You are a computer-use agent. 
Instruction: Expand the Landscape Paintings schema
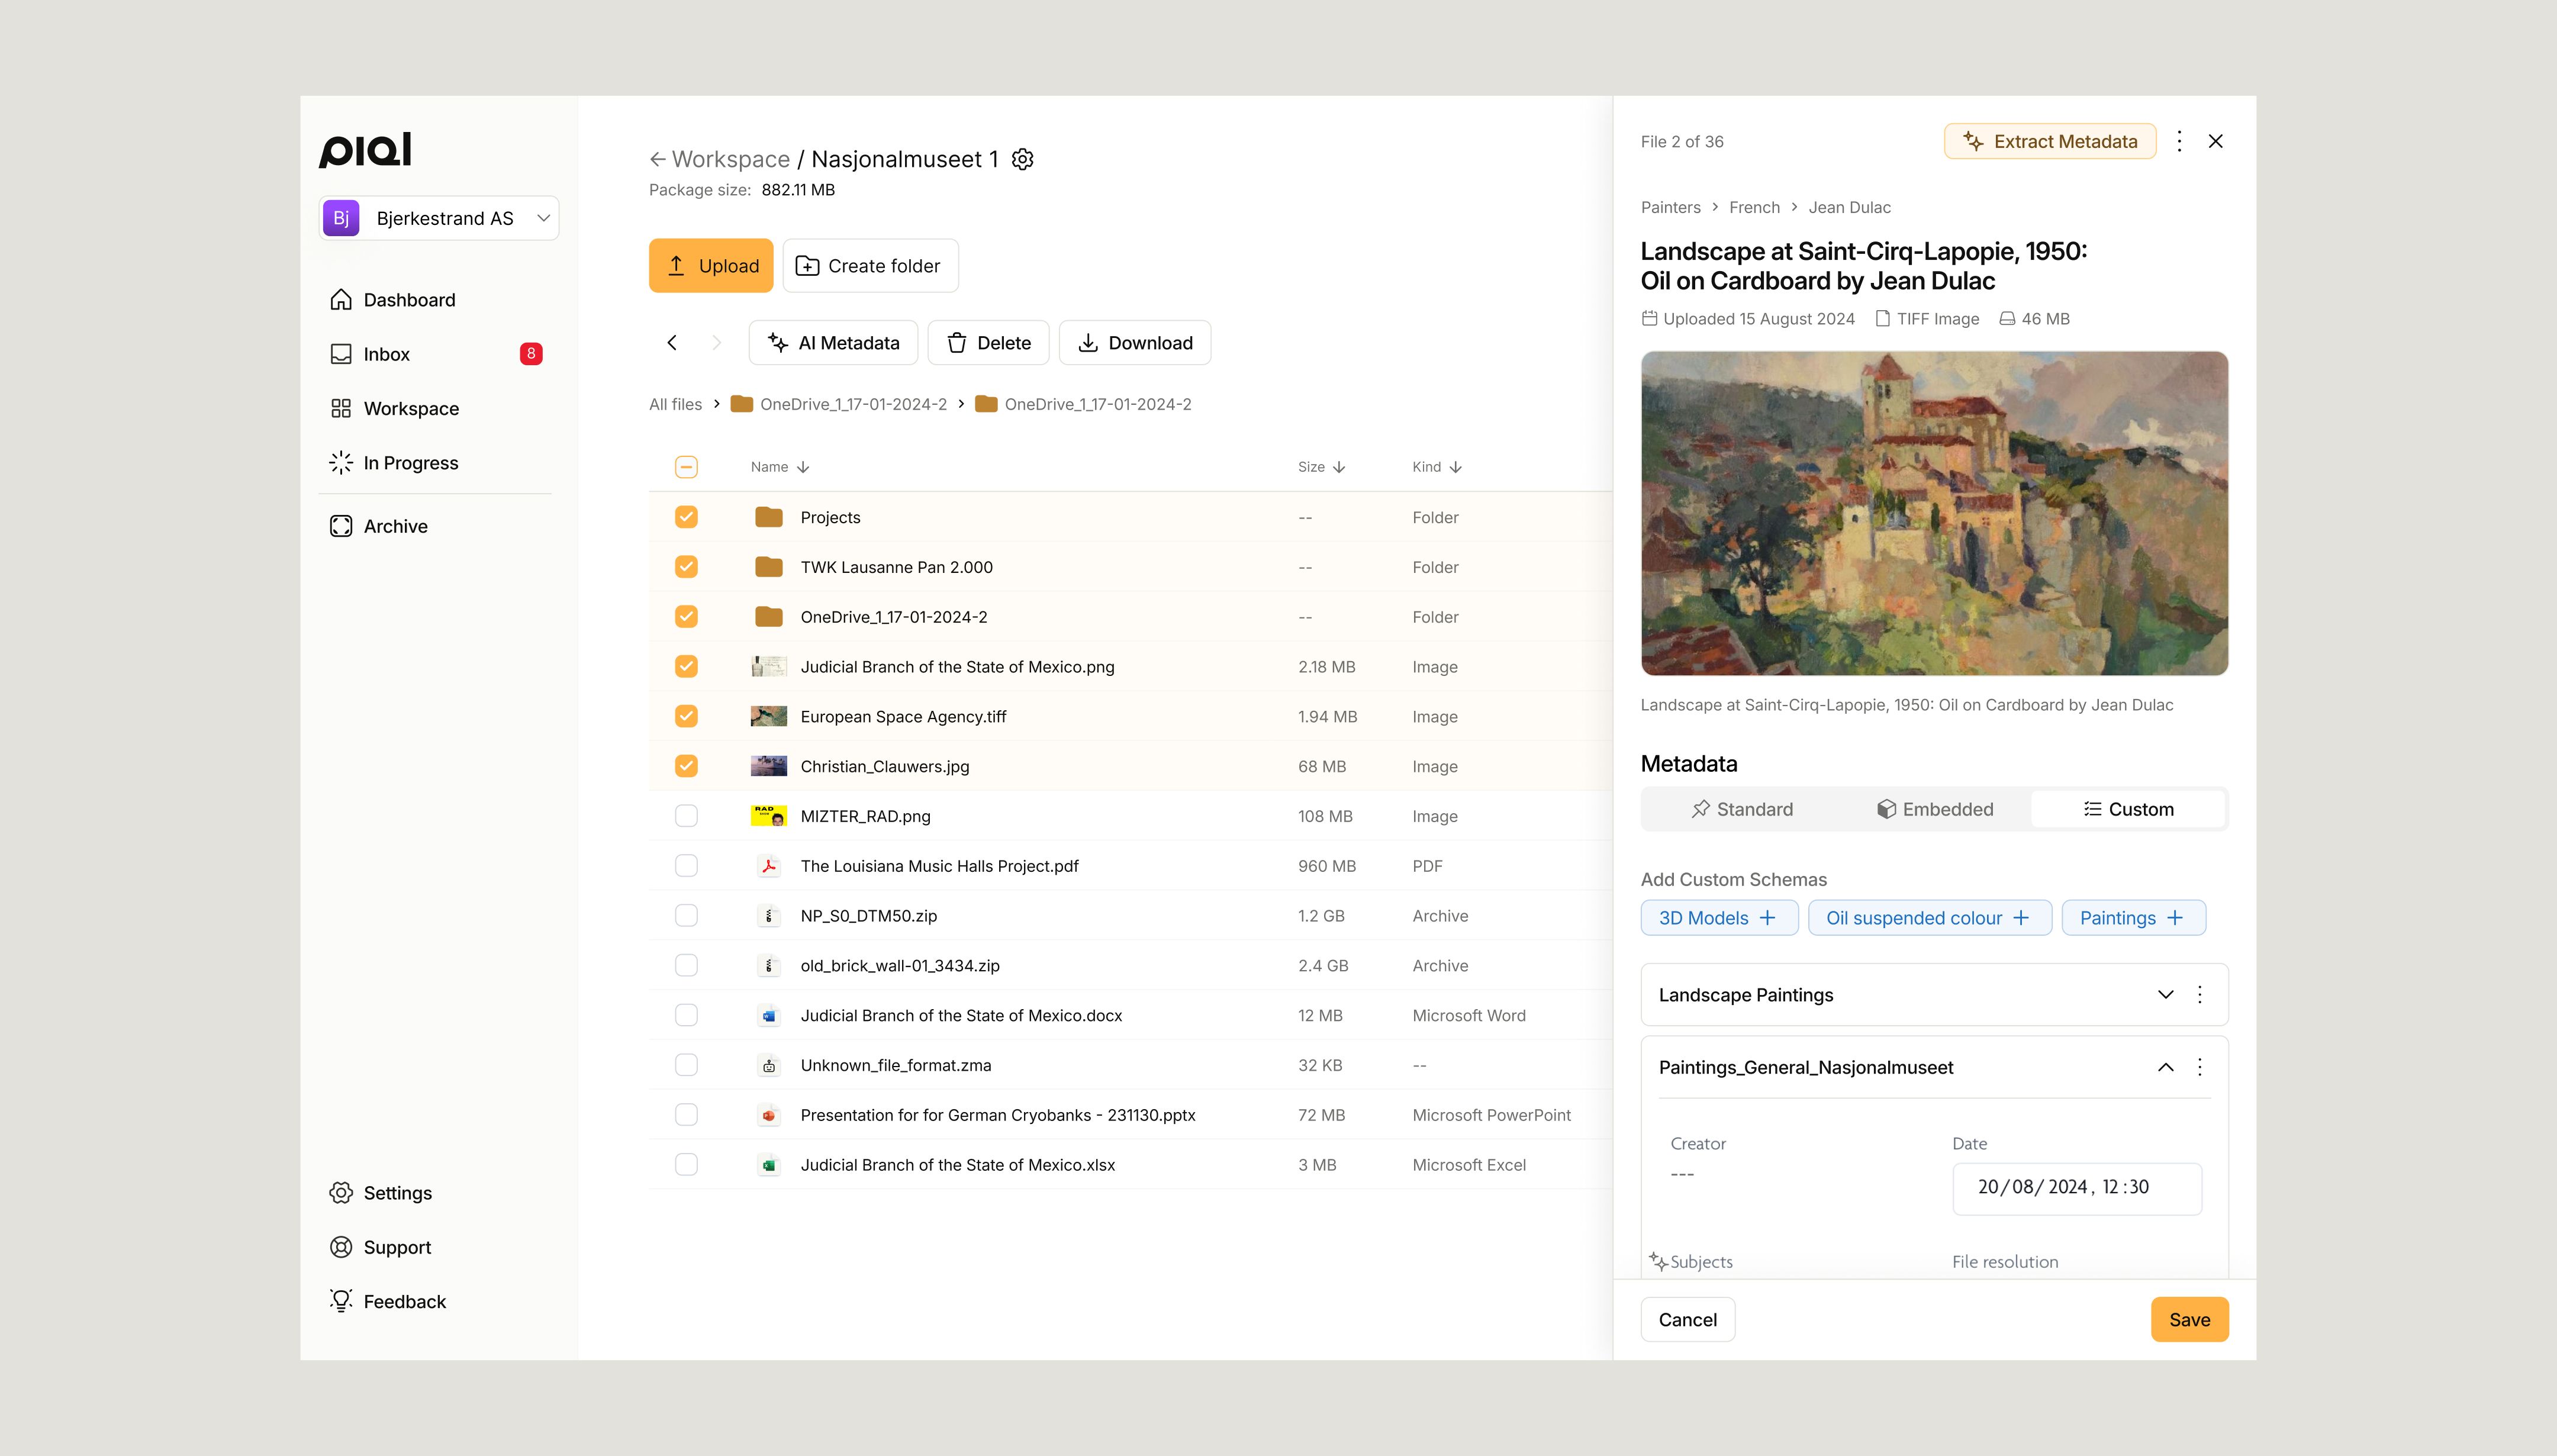(x=2165, y=994)
